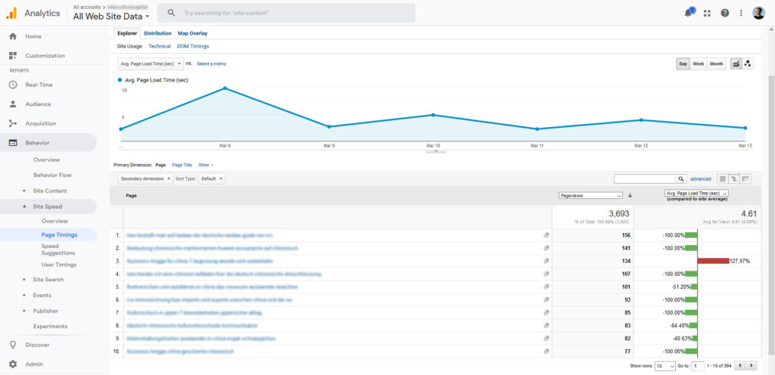Open User Timings report
Image resolution: width=775 pixels, height=375 pixels.
[x=59, y=265]
